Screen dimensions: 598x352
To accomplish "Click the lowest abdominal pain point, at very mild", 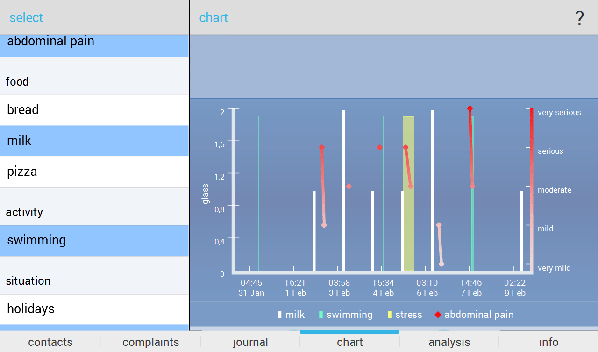I will tap(441, 264).
